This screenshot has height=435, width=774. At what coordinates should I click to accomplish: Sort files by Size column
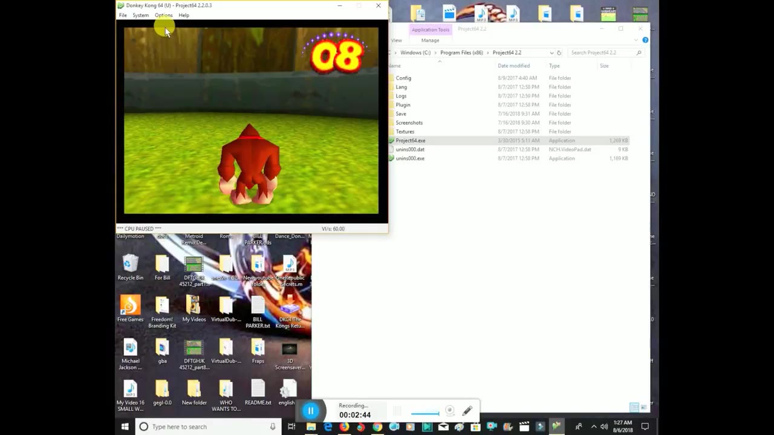coord(604,66)
